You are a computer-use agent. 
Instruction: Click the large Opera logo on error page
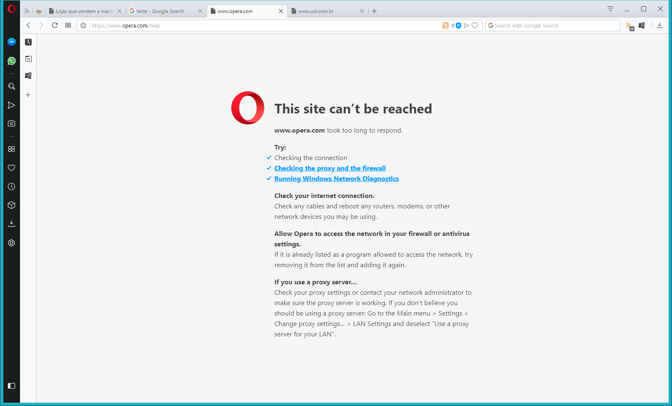(x=248, y=108)
